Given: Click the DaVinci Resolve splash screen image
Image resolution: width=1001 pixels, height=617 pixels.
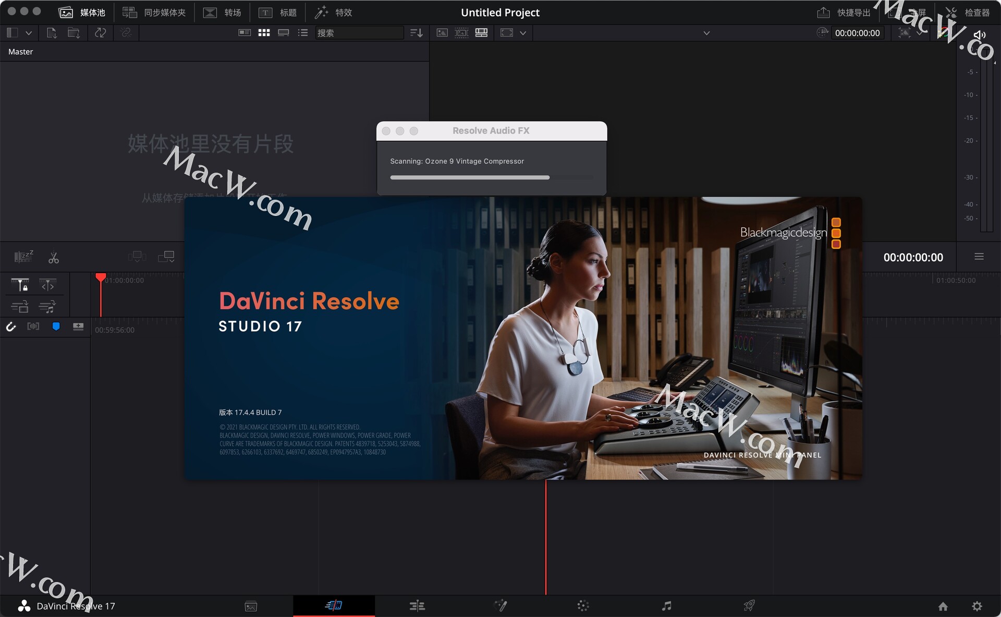Looking at the screenshot, I should tap(523, 338).
